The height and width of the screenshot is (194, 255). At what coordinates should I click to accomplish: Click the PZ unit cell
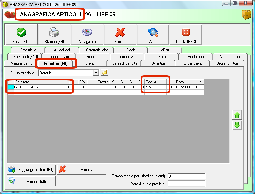click(x=198, y=87)
